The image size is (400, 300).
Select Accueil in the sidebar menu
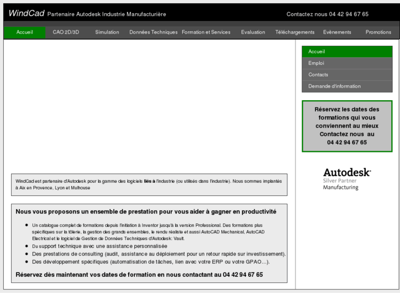pyautogui.click(x=347, y=52)
